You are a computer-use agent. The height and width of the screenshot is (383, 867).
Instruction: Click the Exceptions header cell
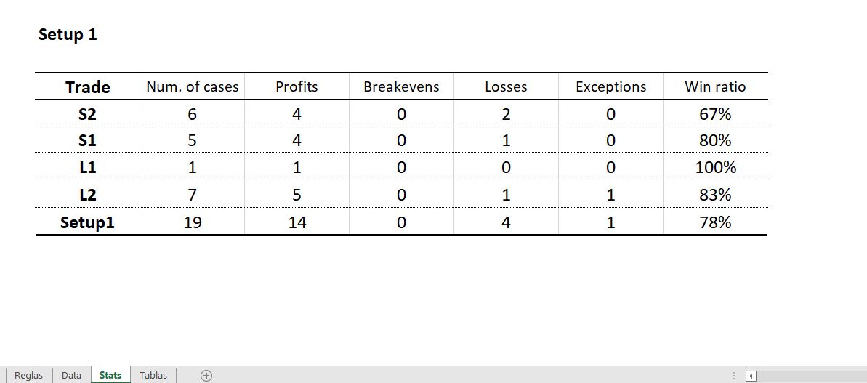(610, 86)
